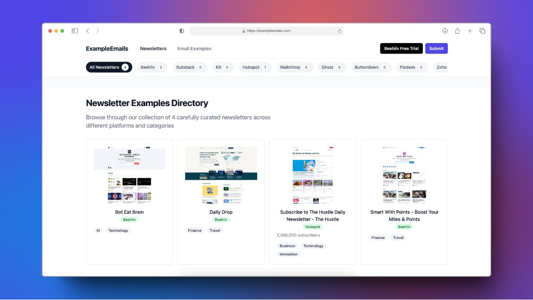Focus the exampleemails.com address bar
This screenshot has height=300, width=533.
(x=266, y=31)
